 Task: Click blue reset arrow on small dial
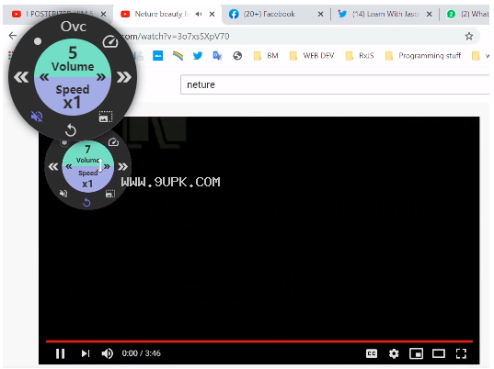click(86, 203)
